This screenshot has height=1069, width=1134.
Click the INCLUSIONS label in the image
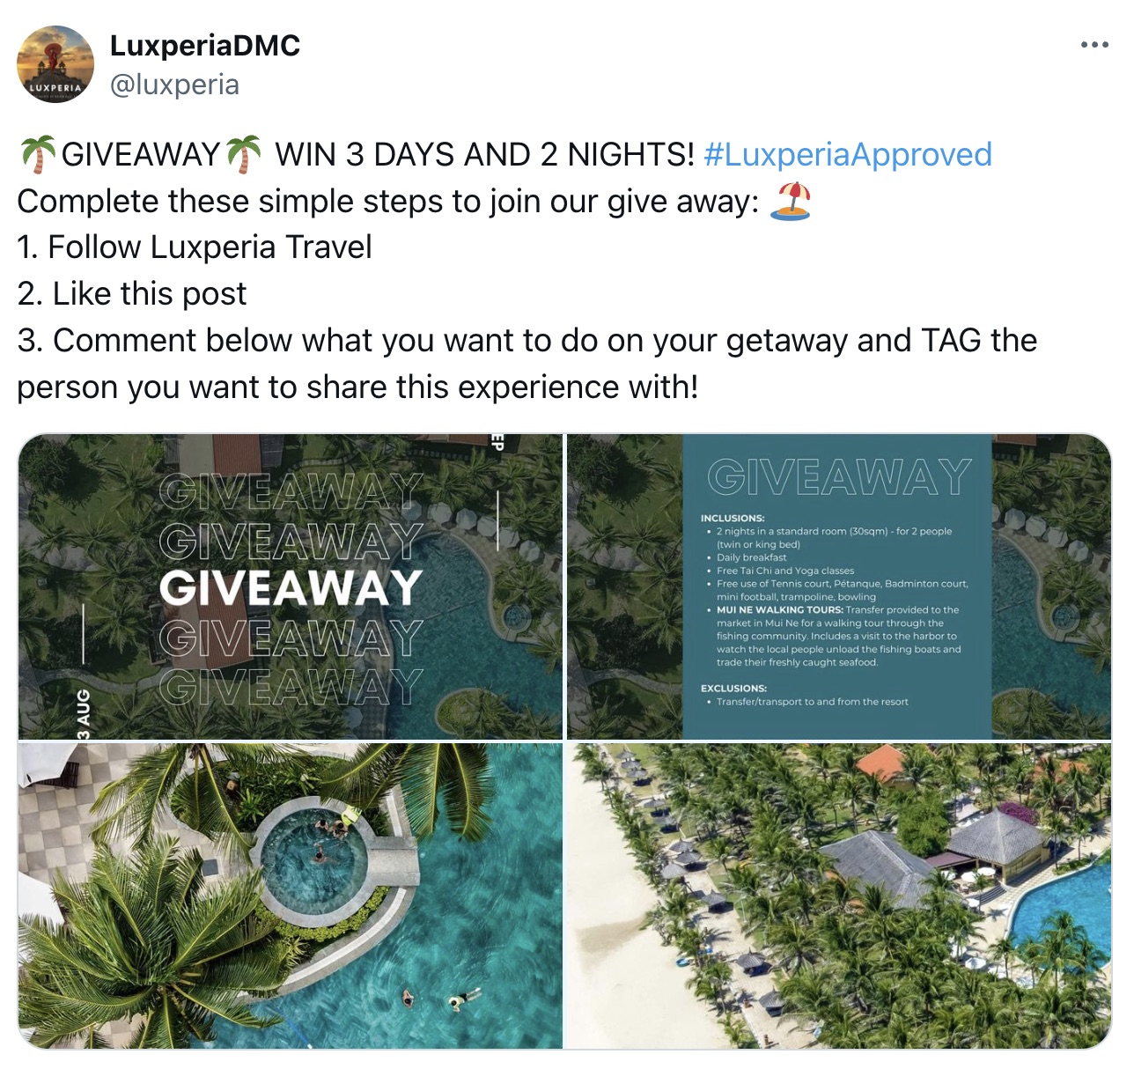click(x=733, y=518)
